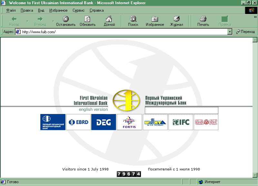Click First Ukrainian International Bank heading
This screenshot has height=186, width=258.
click(91, 100)
